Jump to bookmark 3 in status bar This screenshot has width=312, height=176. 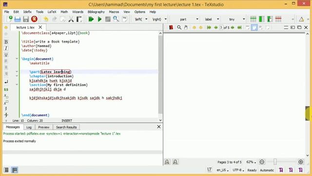point(300,170)
